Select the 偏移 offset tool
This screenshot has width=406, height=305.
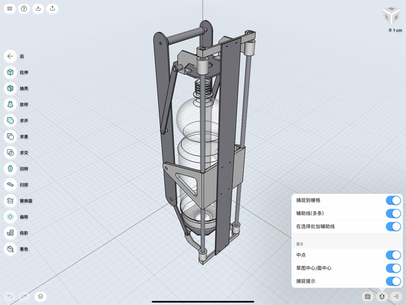[10, 217]
